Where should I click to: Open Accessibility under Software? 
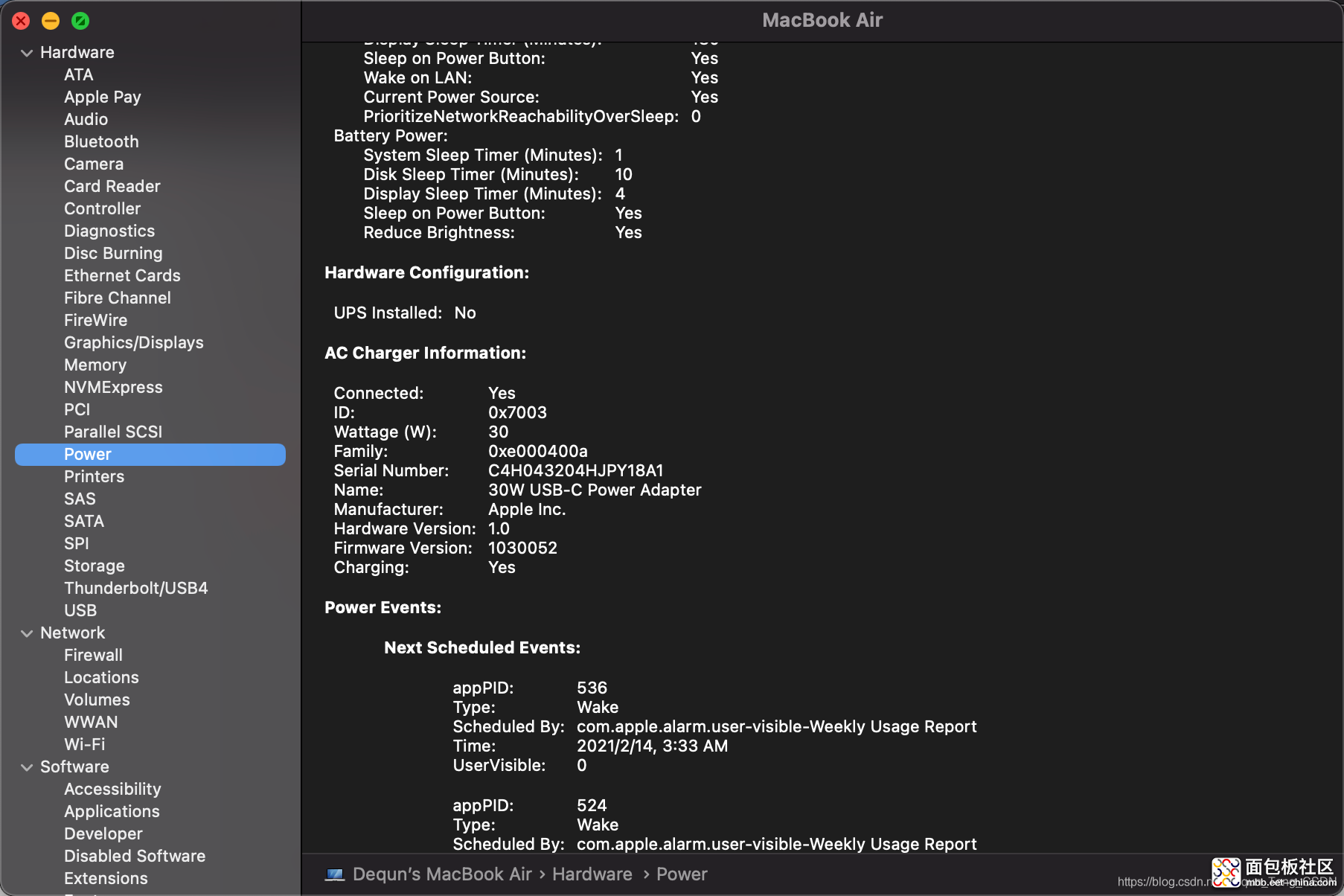tap(112, 790)
